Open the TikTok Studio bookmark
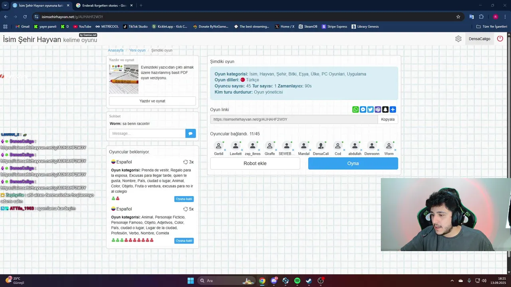This screenshot has width=511, height=287. tap(135, 27)
